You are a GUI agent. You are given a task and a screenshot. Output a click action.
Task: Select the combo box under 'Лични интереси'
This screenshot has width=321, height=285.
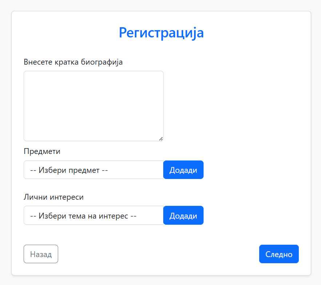93,216
